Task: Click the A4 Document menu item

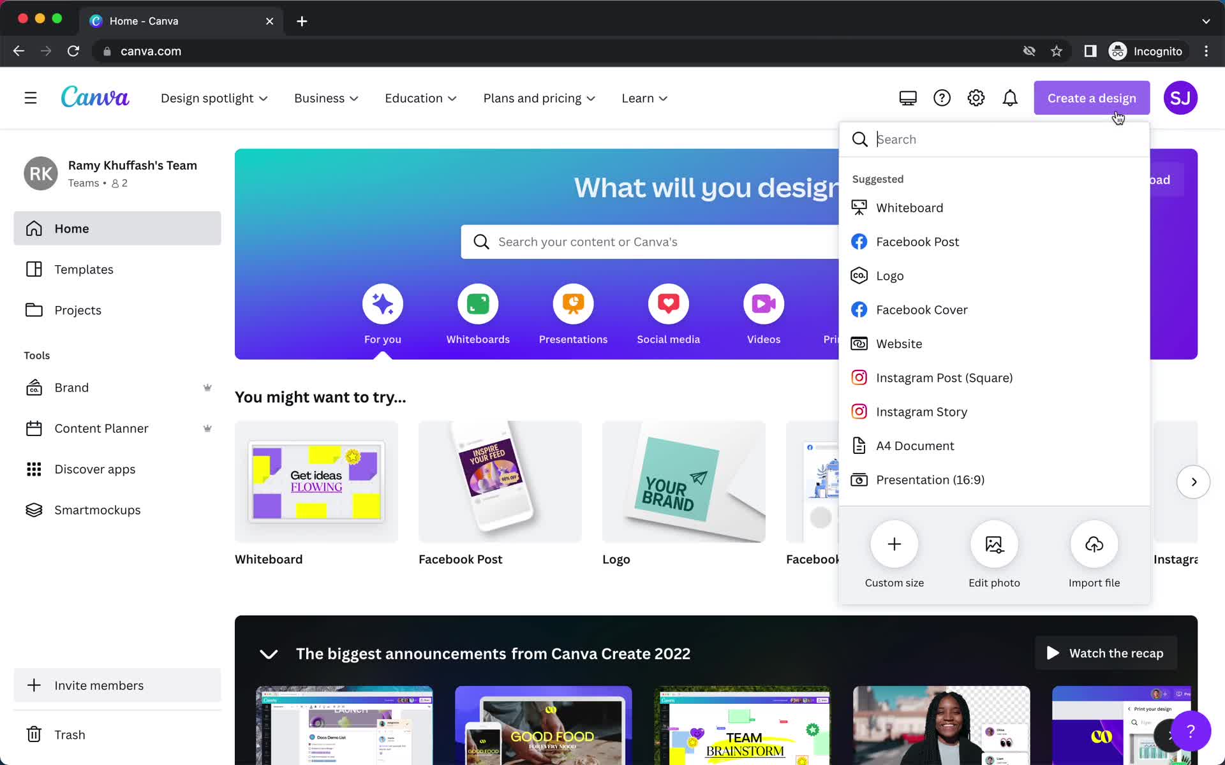Action: click(x=914, y=445)
